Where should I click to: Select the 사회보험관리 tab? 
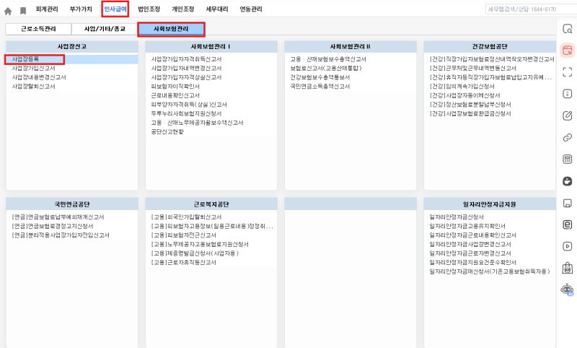tap(171, 29)
